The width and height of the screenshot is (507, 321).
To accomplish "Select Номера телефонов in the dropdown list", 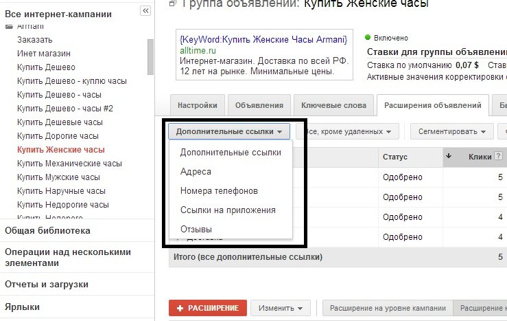I will click(x=219, y=190).
